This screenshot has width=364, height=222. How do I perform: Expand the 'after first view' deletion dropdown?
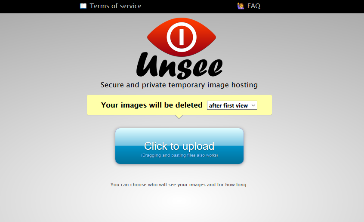point(232,105)
